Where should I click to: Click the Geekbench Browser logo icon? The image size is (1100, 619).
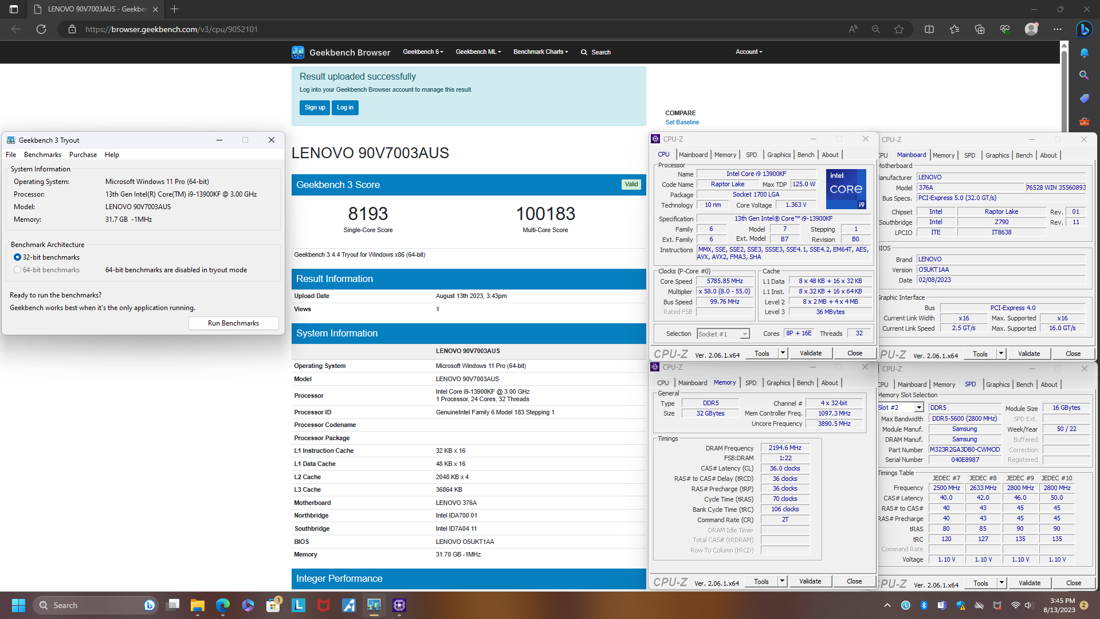[x=298, y=52]
